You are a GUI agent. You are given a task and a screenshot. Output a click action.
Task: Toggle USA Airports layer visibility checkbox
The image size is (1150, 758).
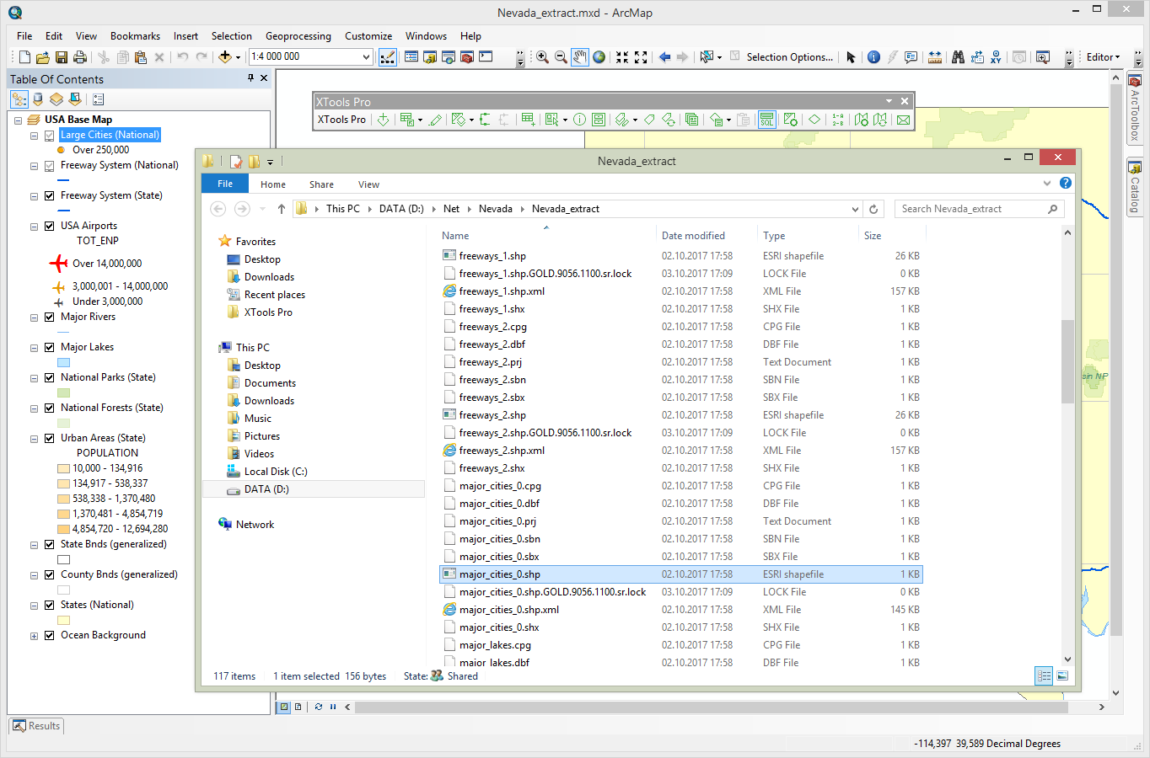pyautogui.click(x=49, y=227)
